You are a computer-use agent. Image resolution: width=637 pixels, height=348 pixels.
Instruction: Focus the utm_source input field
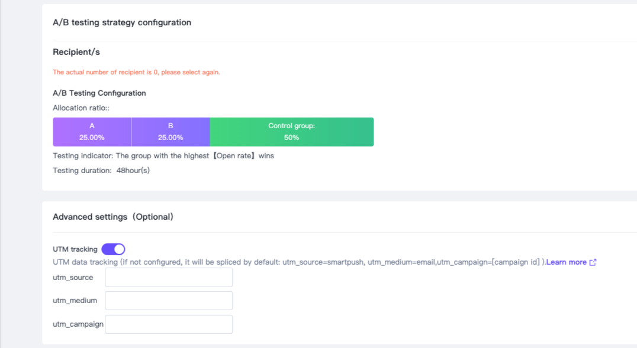pos(169,277)
